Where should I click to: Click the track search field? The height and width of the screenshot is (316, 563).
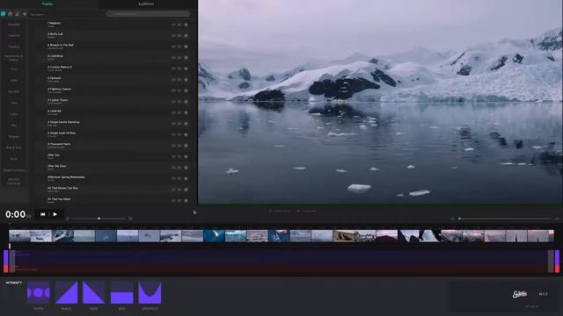pyautogui.click(x=148, y=14)
